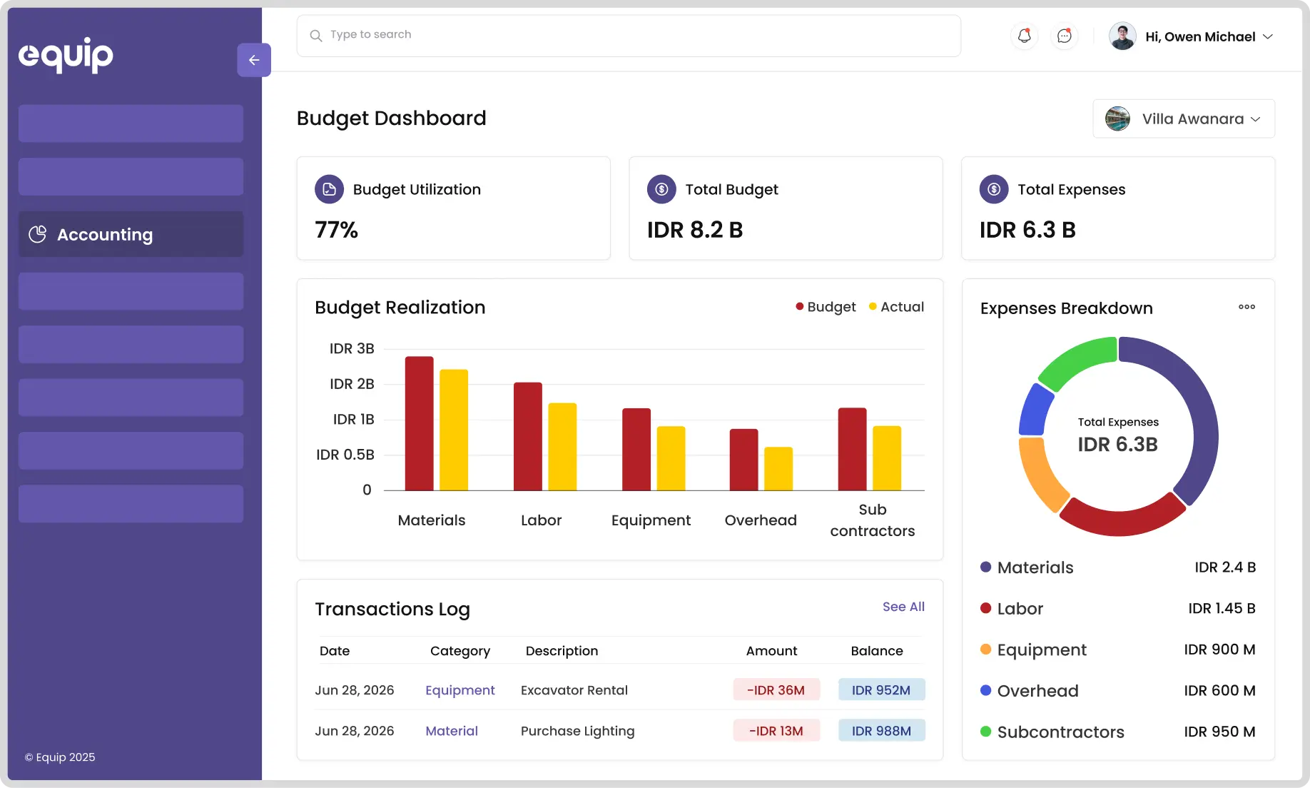This screenshot has width=1310, height=788.
Task: Open Expenses Breakdown three-dot options
Action: coord(1246,307)
